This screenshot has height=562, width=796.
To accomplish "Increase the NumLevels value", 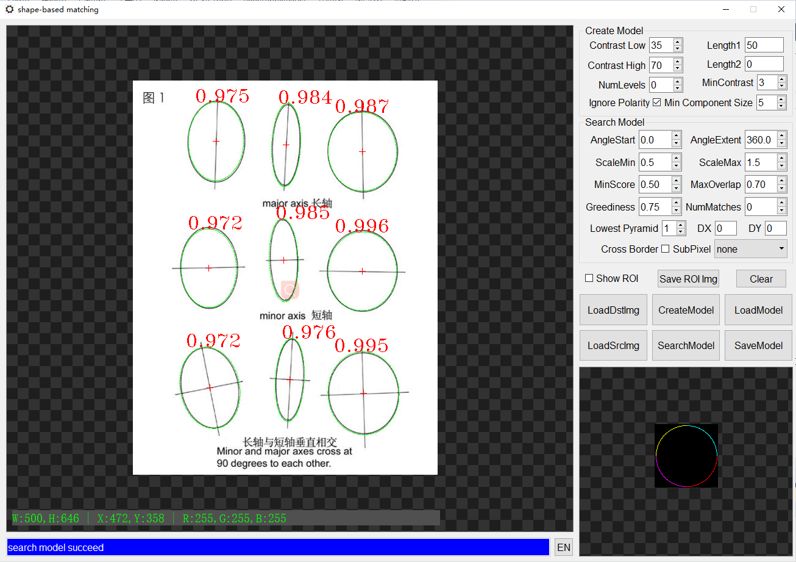I will click(678, 81).
